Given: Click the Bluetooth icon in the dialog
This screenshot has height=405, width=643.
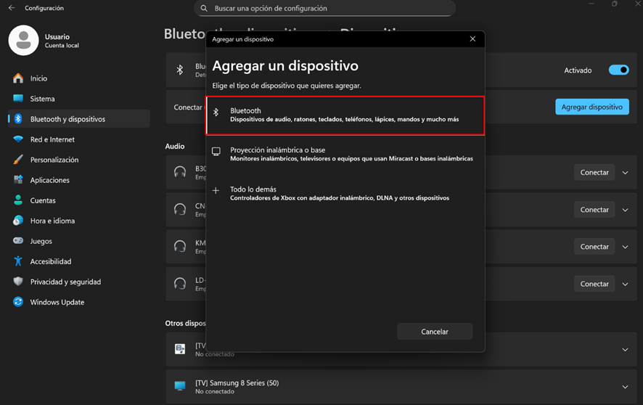Looking at the screenshot, I should pyautogui.click(x=216, y=112).
